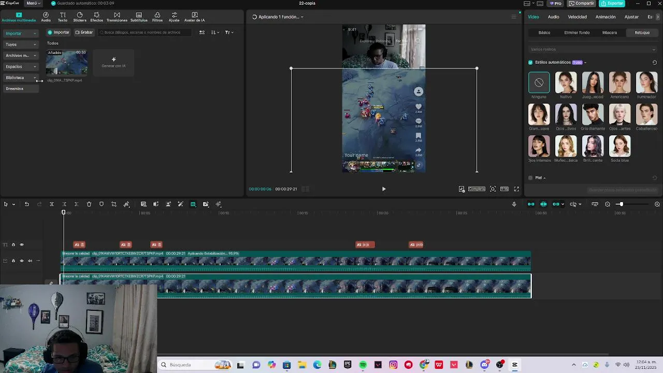Click the split clip tool icon
Image resolution: width=663 pixels, height=373 pixels.
click(x=52, y=204)
